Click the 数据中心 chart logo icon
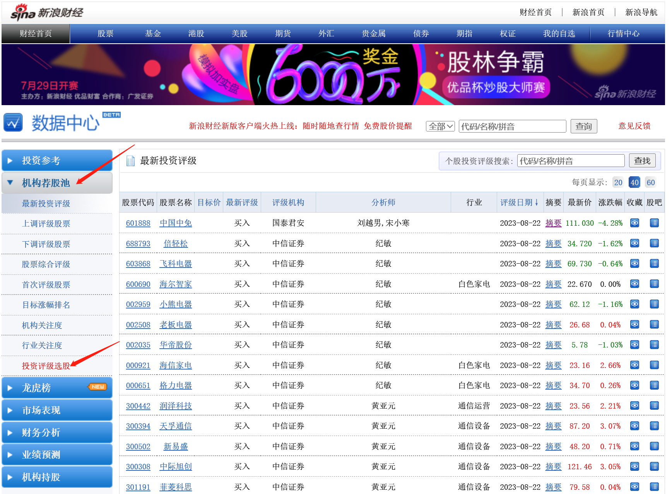The height and width of the screenshot is (494, 672). (13, 123)
